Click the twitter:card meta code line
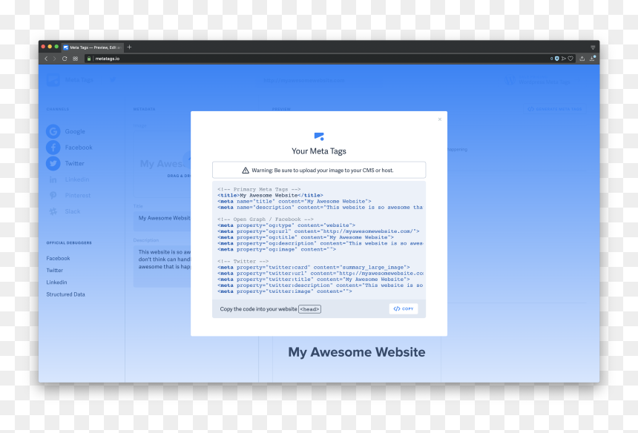This screenshot has height=433, width=638. coord(314,268)
